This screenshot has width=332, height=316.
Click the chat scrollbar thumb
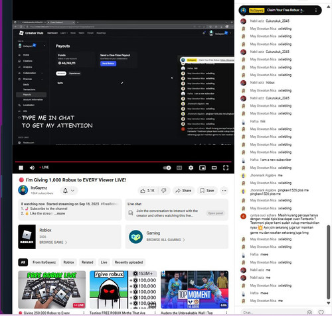tap(329, 262)
